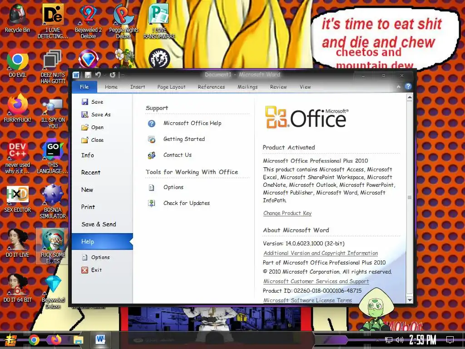Viewport: 465px width, 349px height.
Task: Select the DO EVIL Chrome shortcut
Action: click(x=18, y=64)
